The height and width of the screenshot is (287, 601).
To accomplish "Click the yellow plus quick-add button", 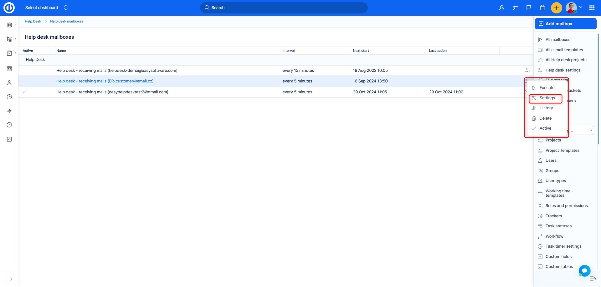I will pyautogui.click(x=556, y=8).
